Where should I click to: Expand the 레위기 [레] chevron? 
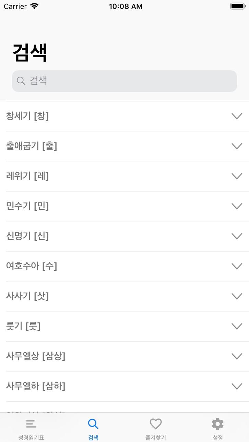click(x=237, y=176)
